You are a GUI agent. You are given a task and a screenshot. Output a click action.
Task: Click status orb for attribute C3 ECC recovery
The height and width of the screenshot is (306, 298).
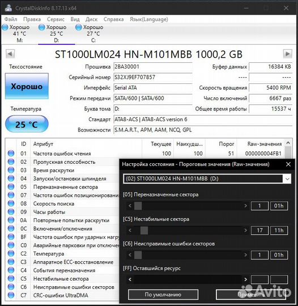[x=11, y=262]
